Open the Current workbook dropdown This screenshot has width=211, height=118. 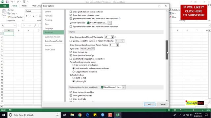(x=110, y=23)
